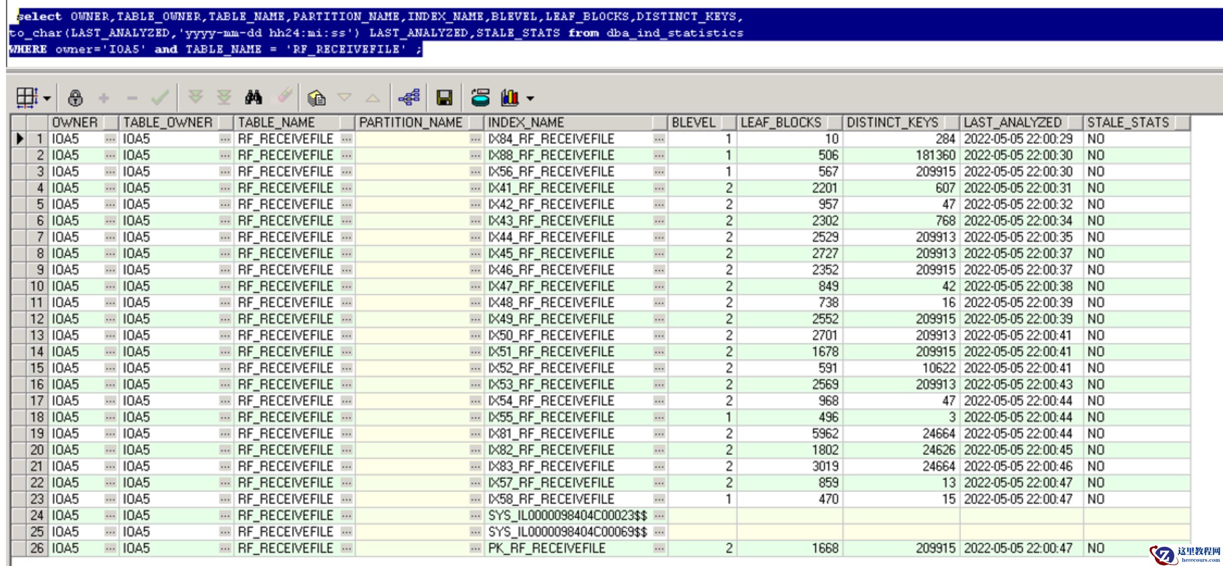Sort by DISTINCT_KEYS column header
The image size is (1223, 566).
892,122
